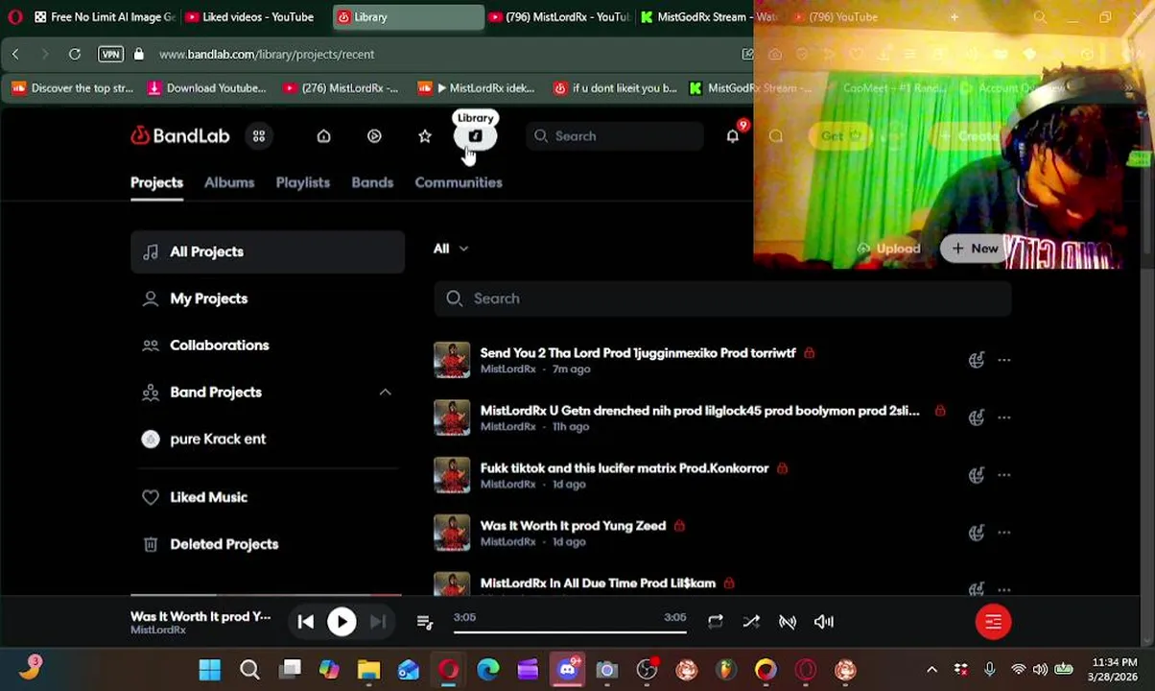
Task: Invite collaborator on Send You 2 Tha Lord
Action: [x=976, y=360]
